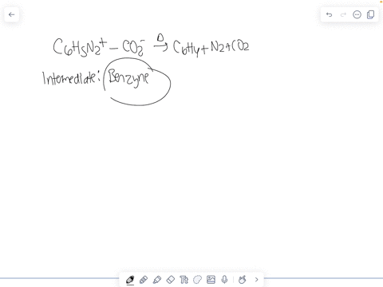Select the highlighter tool
This screenshot has height=287, width=383.
(x=157, y=280)
